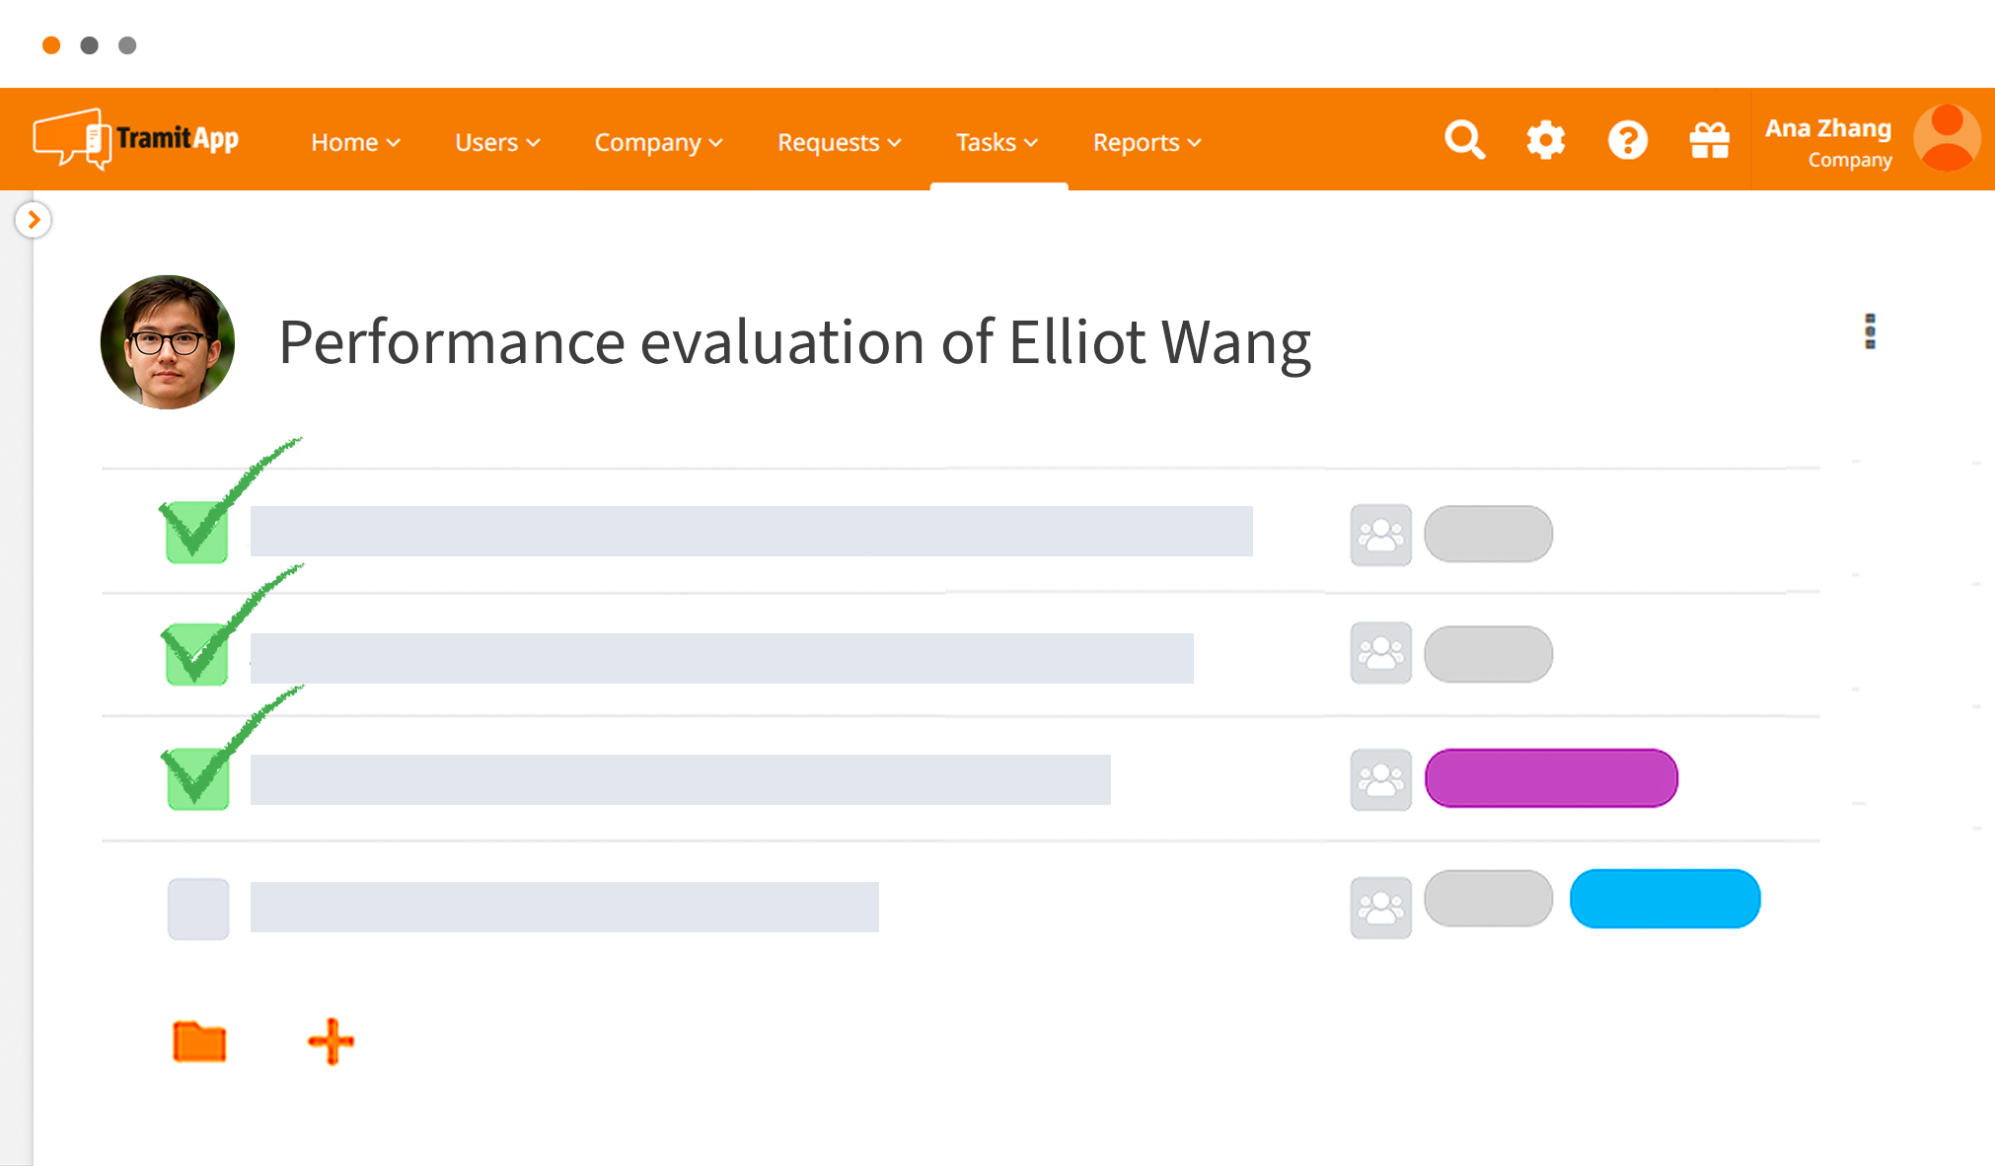Viewport: 1995px width, 1166px height.
Task: Open the Reports menu
Action: pyautogui.click(x=1146, y=142)
